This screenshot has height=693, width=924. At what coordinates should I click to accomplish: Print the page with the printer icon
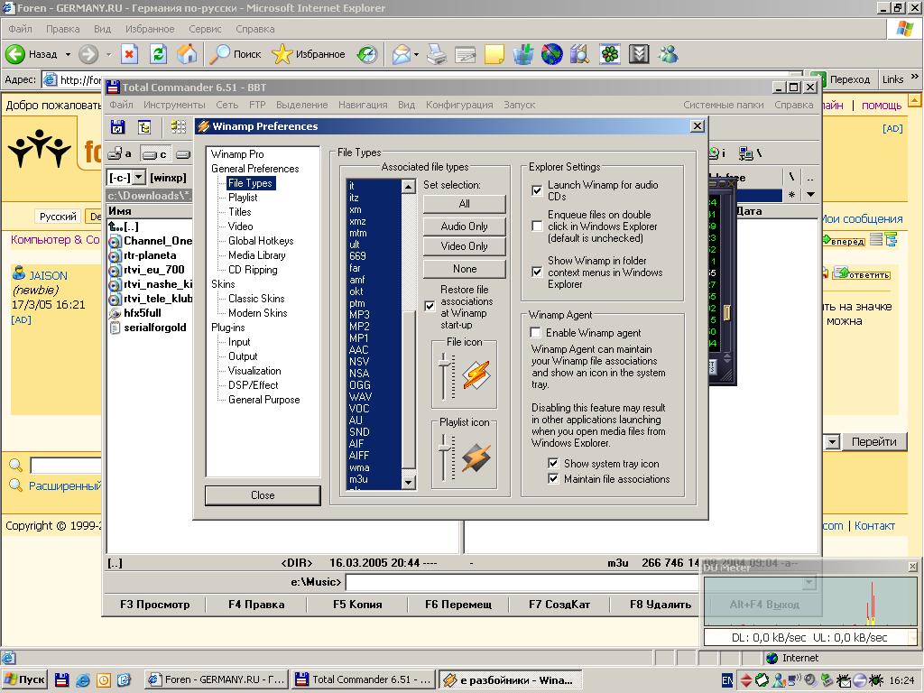click(x=437, y=54)
